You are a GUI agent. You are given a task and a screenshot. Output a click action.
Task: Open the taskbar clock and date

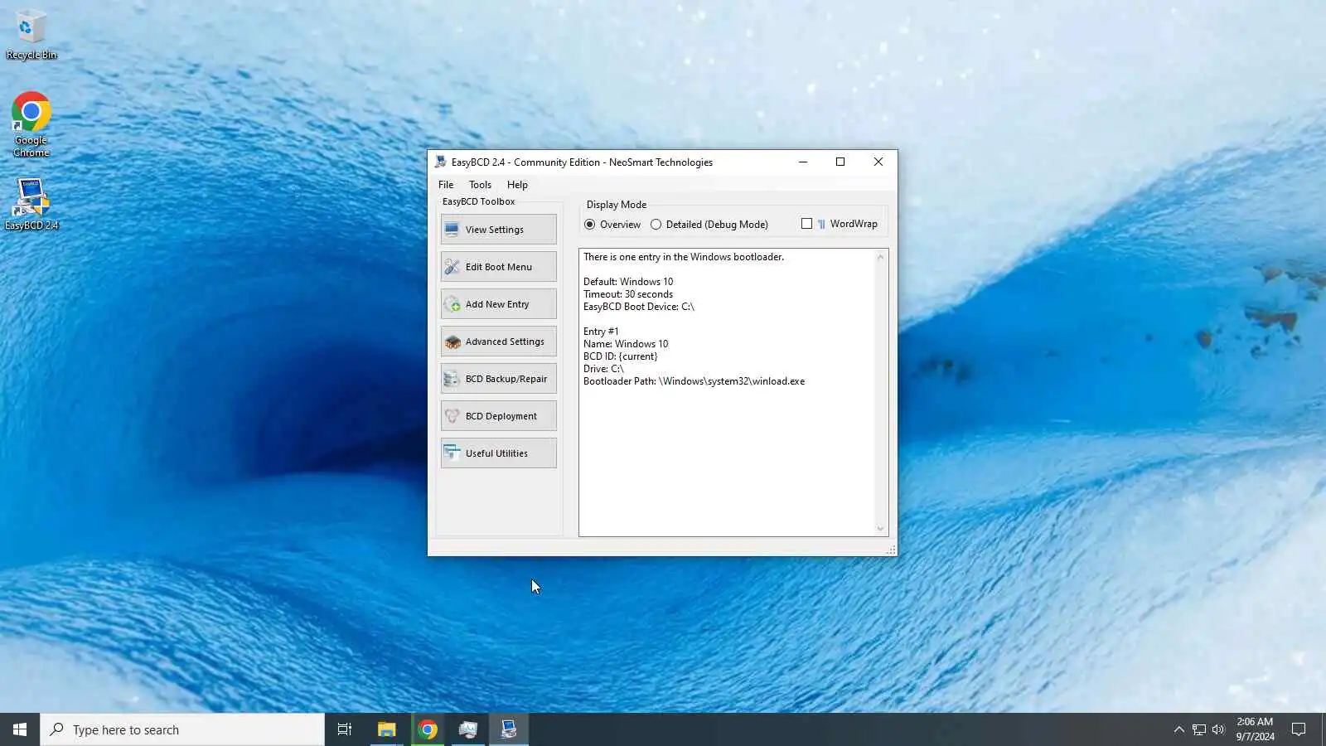click(x=1255, y=729)
